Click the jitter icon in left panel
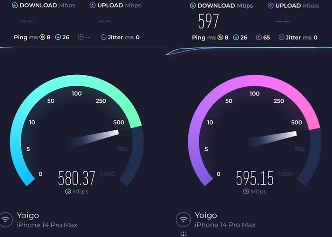Screen dimensions: 332x237 pyautogui.click(x=103, y=37)
